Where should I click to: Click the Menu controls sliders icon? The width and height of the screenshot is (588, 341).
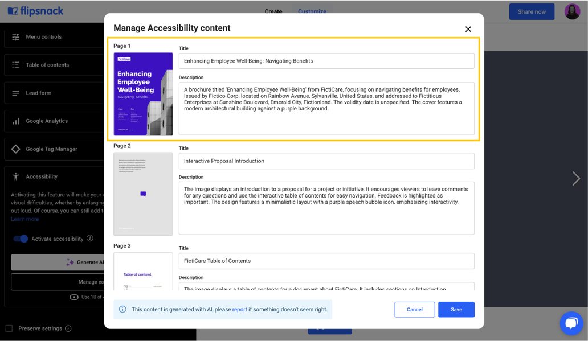16,37
